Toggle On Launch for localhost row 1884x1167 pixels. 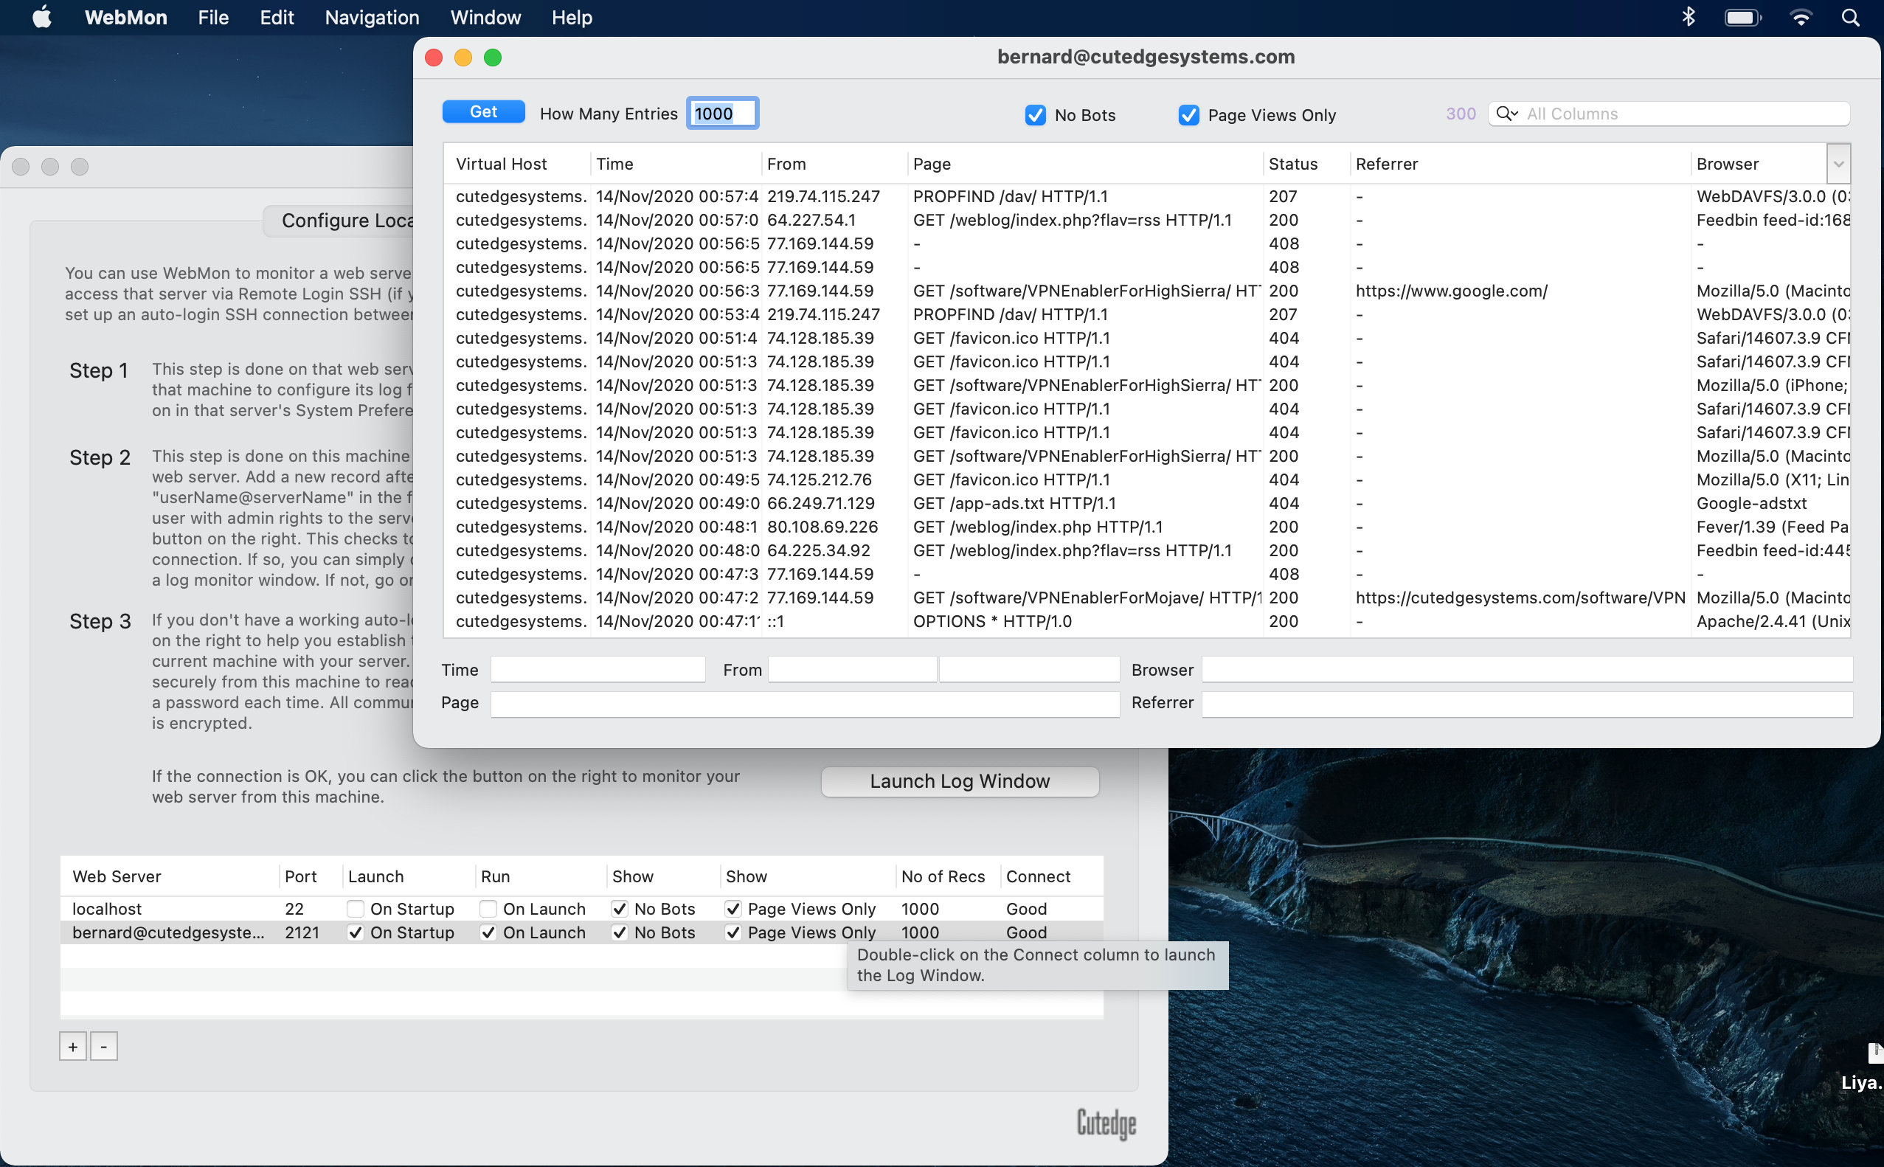tap(488, 908)
